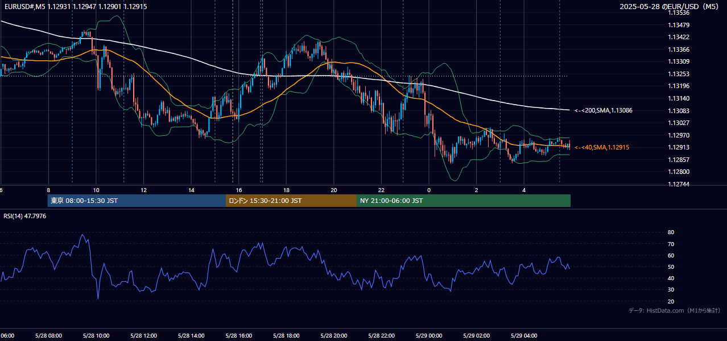Click the 5/28 16:00 date label
The height and width of the screenshot is (341, 727).
coord(238,336)
